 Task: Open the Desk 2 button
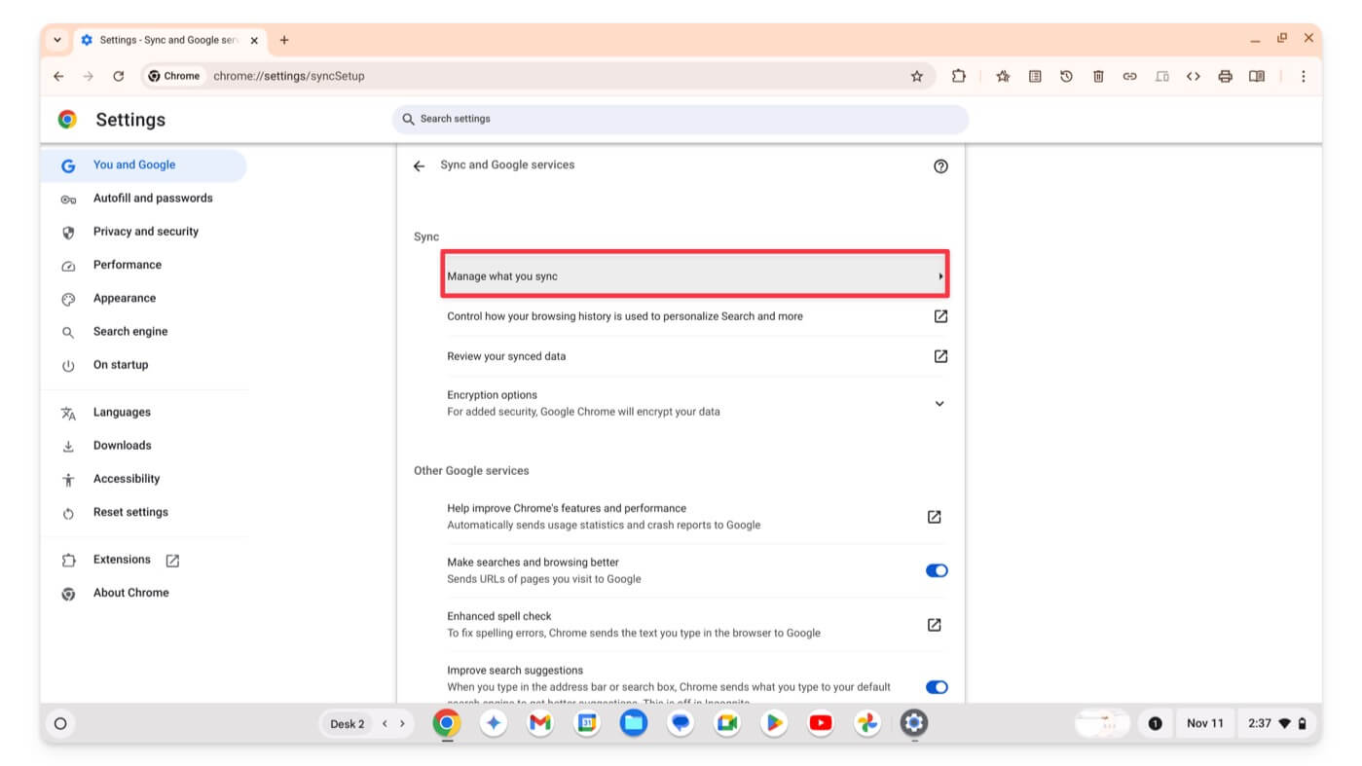(347, 723)
